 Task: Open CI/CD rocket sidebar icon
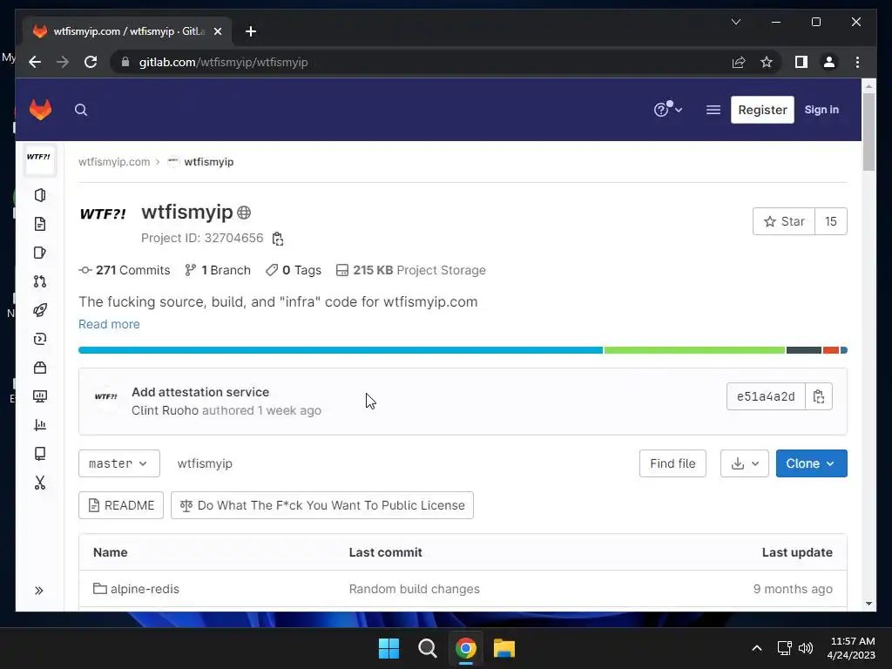pos(40,310)
